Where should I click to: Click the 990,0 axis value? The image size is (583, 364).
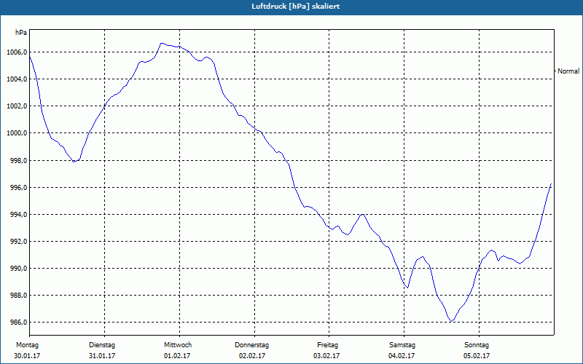point(19,269)
